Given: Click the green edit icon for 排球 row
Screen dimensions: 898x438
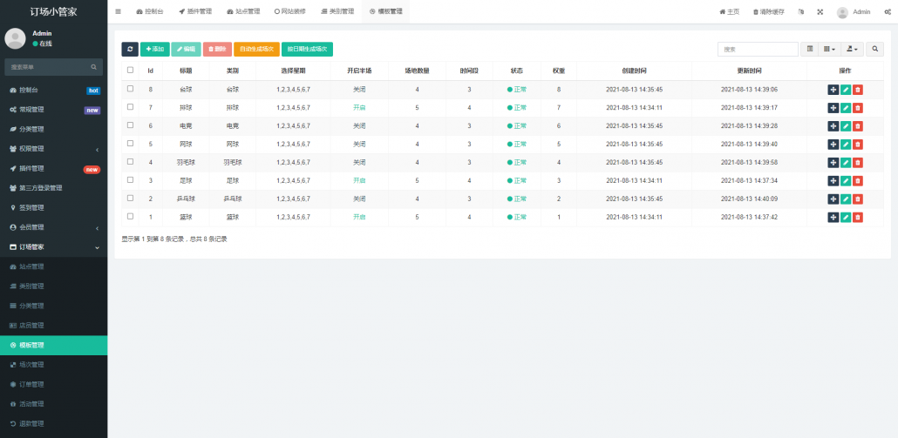Looking at the screenshot, I should [846, 108].
